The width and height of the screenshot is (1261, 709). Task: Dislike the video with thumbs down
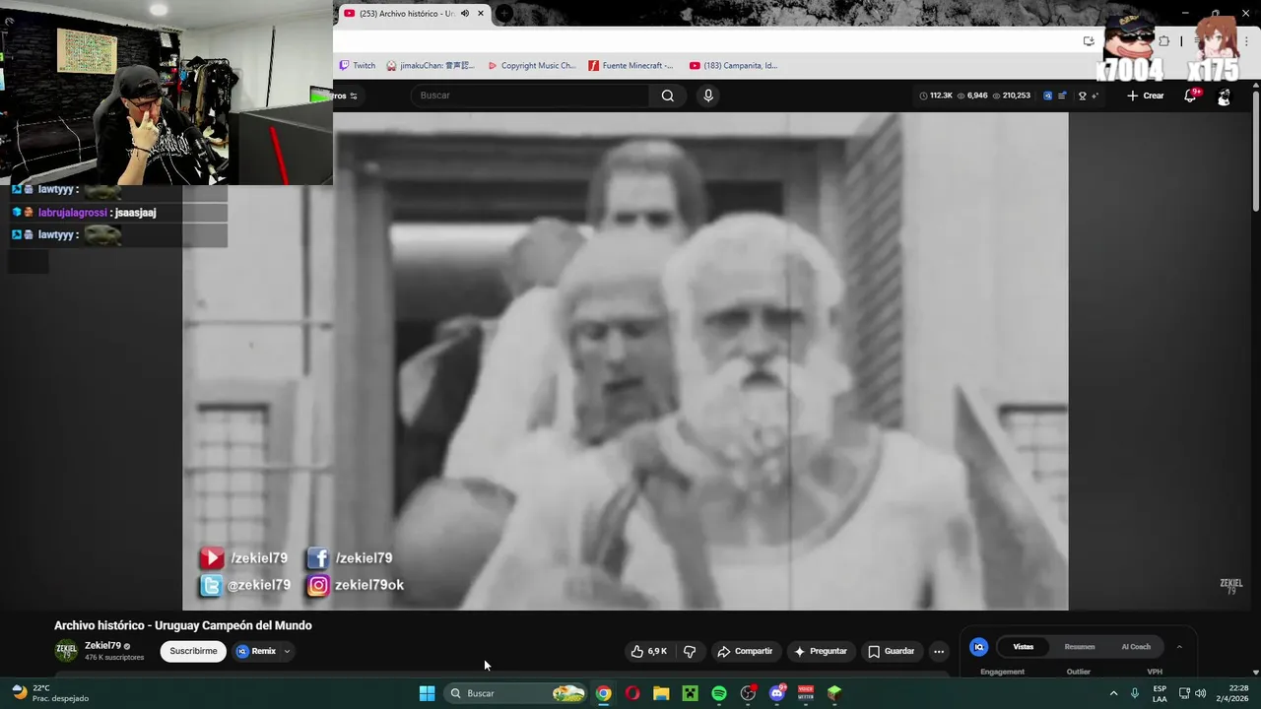point(690,651)
